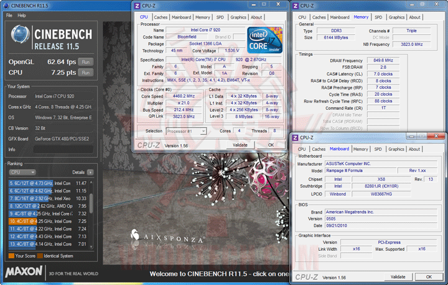
Task: Click the CPU-Z icon in the CPU window title bar
Action: (137, 6)
